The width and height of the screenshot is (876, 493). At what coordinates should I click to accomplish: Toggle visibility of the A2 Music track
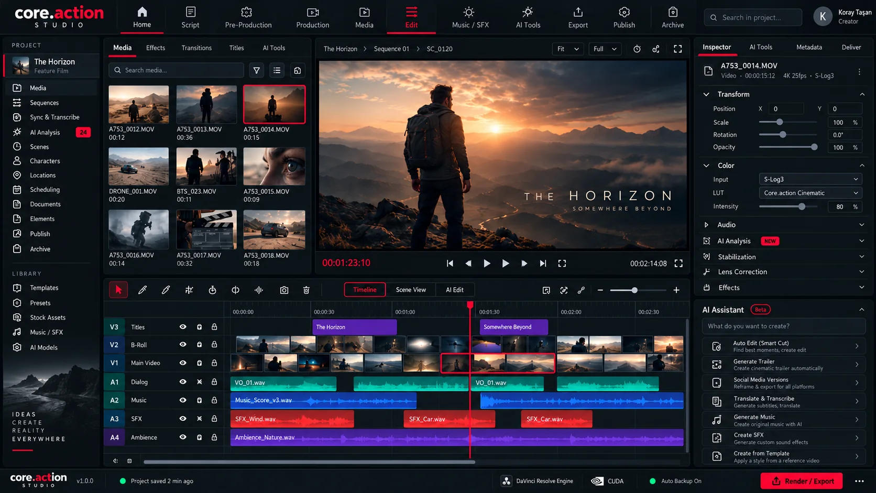tap(183, 400)
